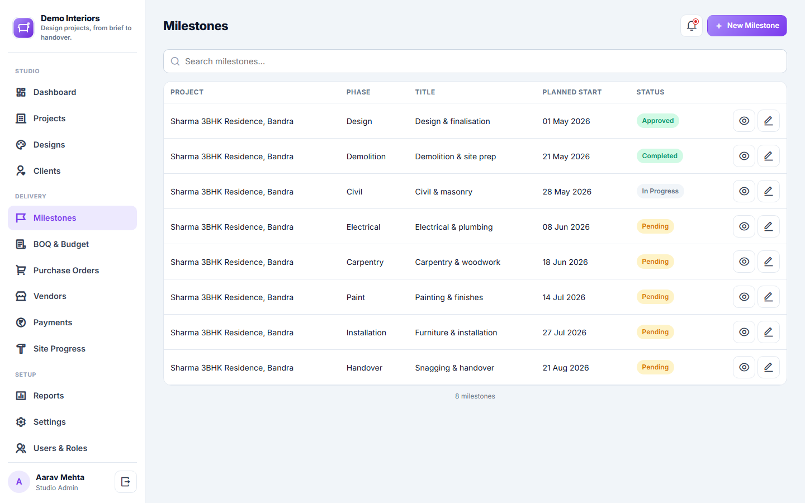
Task: Edit the Furniture & installation milestone
Action: coord(769,332)
